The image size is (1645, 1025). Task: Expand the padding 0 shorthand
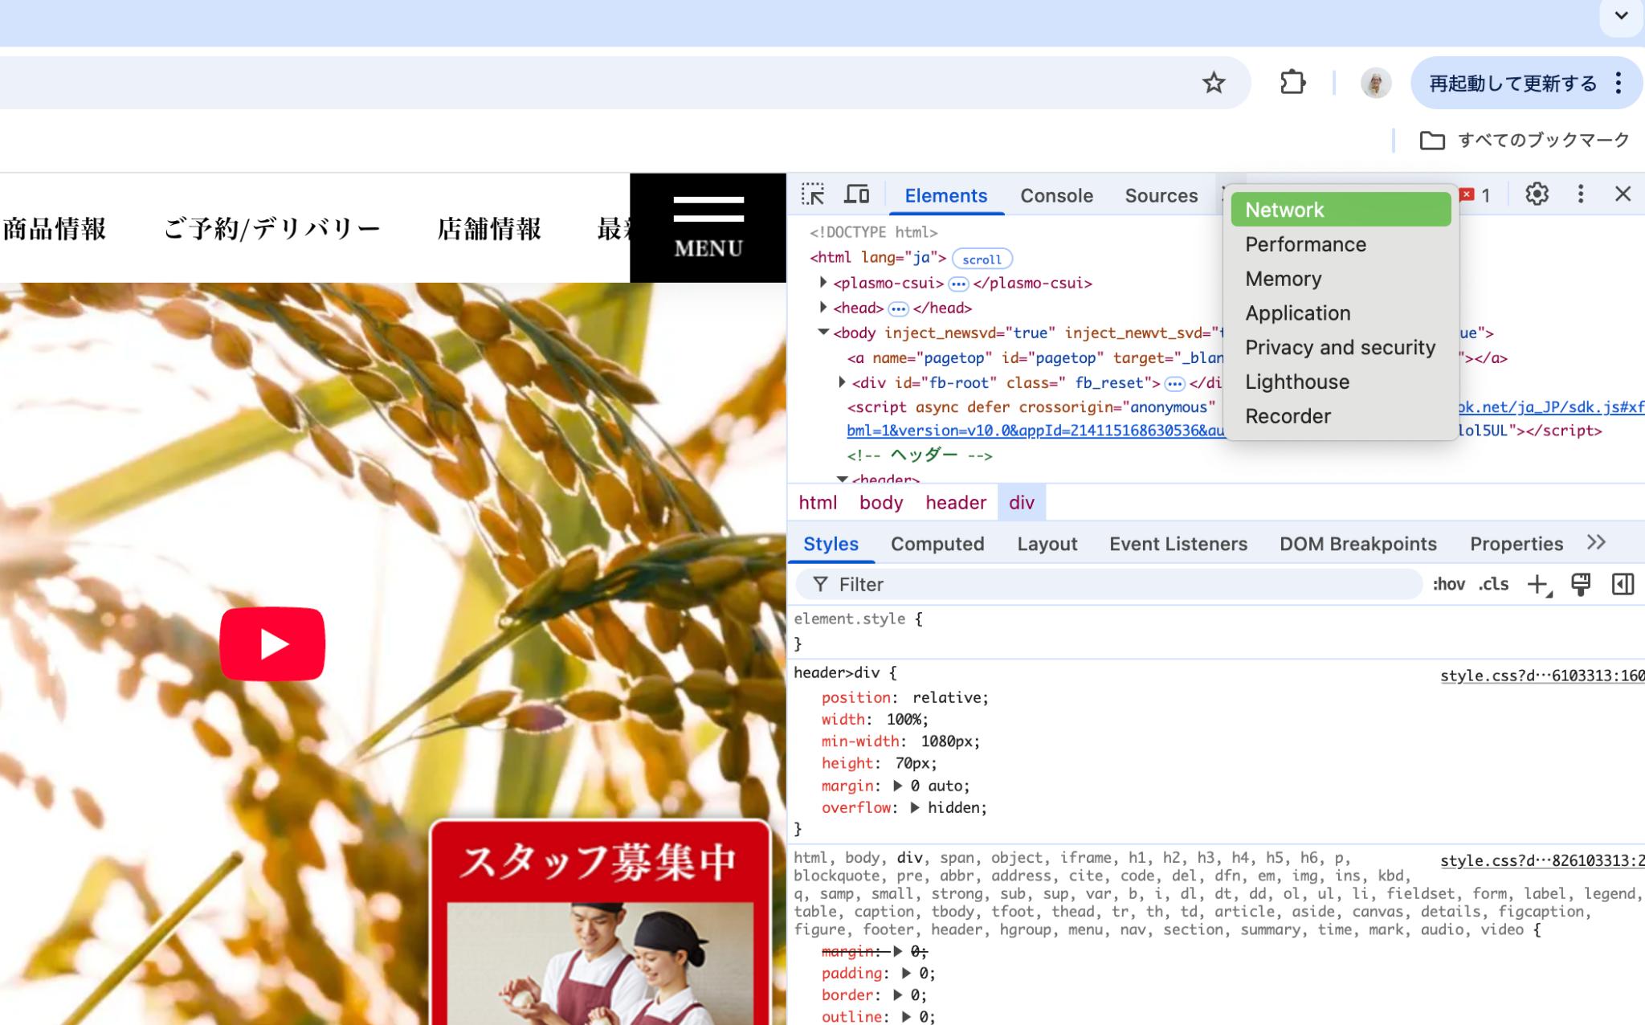click(906, 973)
